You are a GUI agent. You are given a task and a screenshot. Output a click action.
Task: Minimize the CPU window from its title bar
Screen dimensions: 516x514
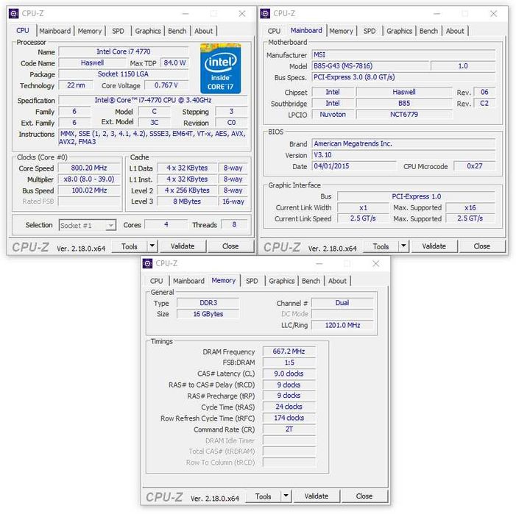click(x=185, y=14)
